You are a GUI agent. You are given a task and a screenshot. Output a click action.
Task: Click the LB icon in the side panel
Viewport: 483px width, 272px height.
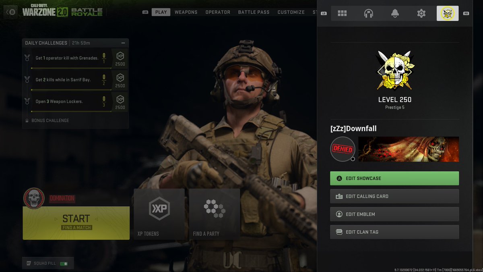click(324, 14)
